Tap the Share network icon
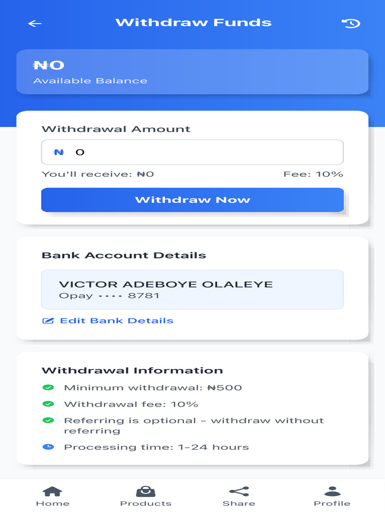This screenshot has width=385, height=514. point(239,491)
